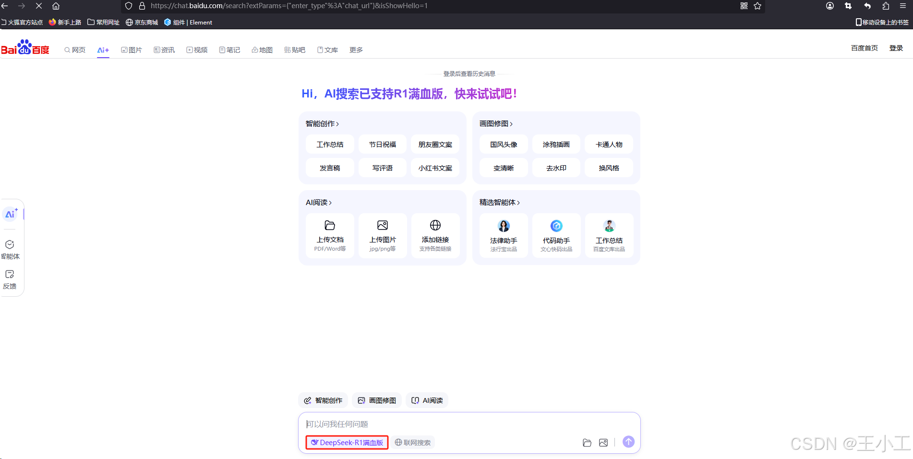Click the 智能创作 button above input box
This screenshot has width=913, height=459.
[x=323, y=400]
